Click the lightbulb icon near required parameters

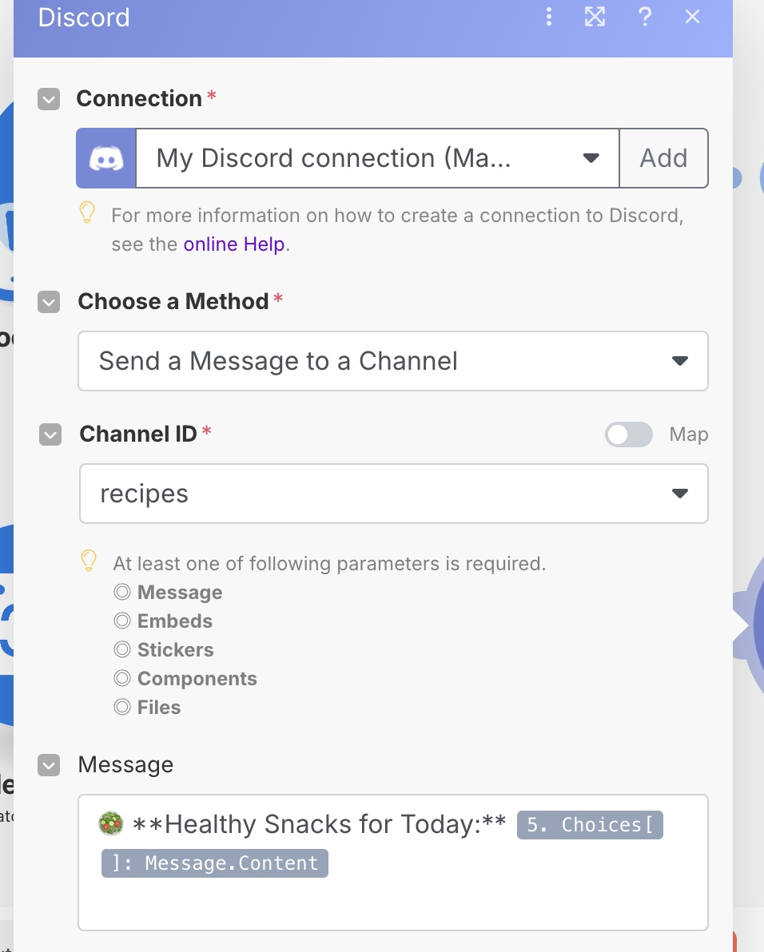89,561
